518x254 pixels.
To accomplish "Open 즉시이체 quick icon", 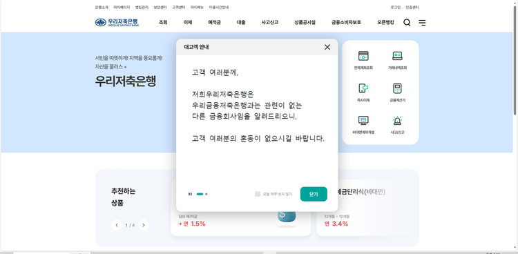I will pos(363,92).
